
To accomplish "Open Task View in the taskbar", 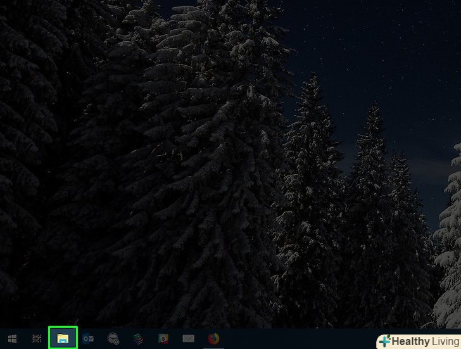I will pos(37,339).
